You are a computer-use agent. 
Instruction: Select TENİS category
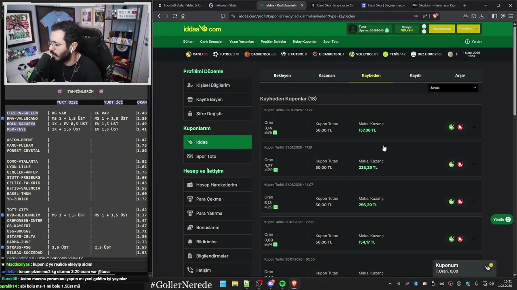point(394,54)
